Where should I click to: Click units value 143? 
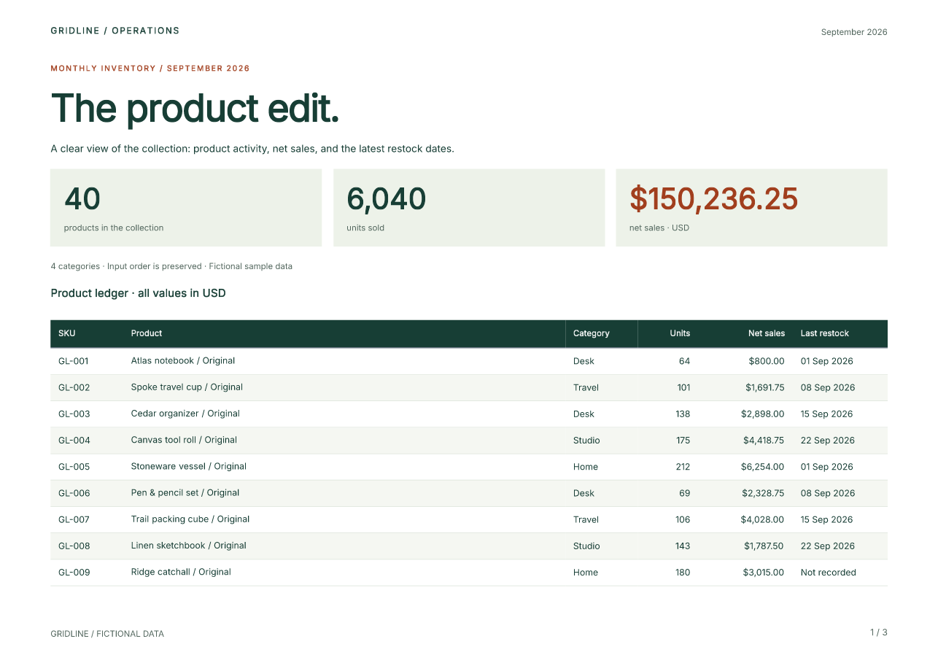[683, 546]
